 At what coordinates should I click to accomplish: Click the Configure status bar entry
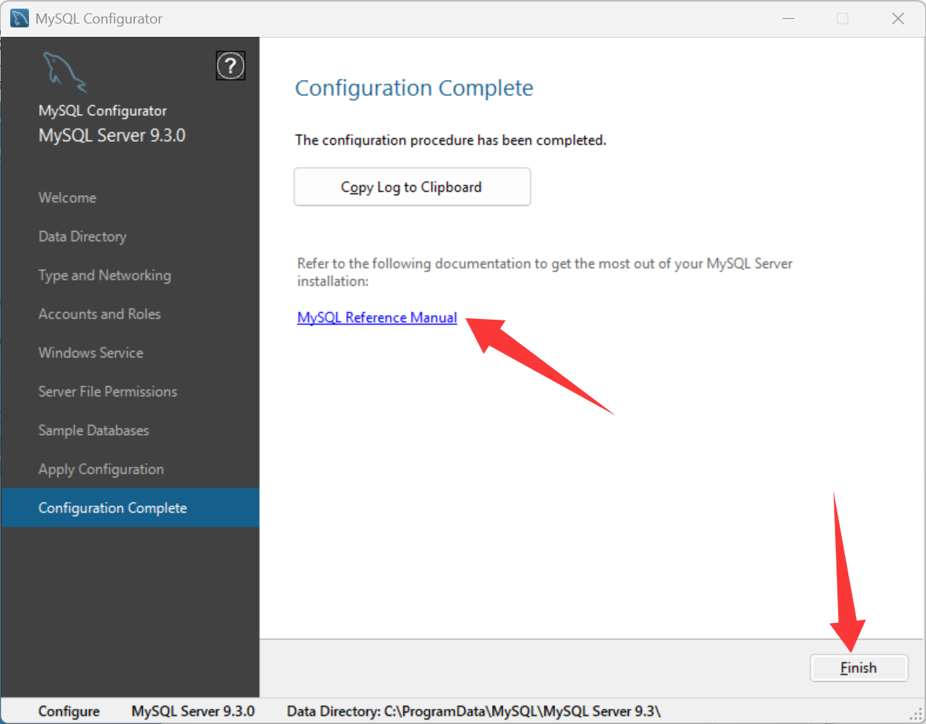coord(69,711)
